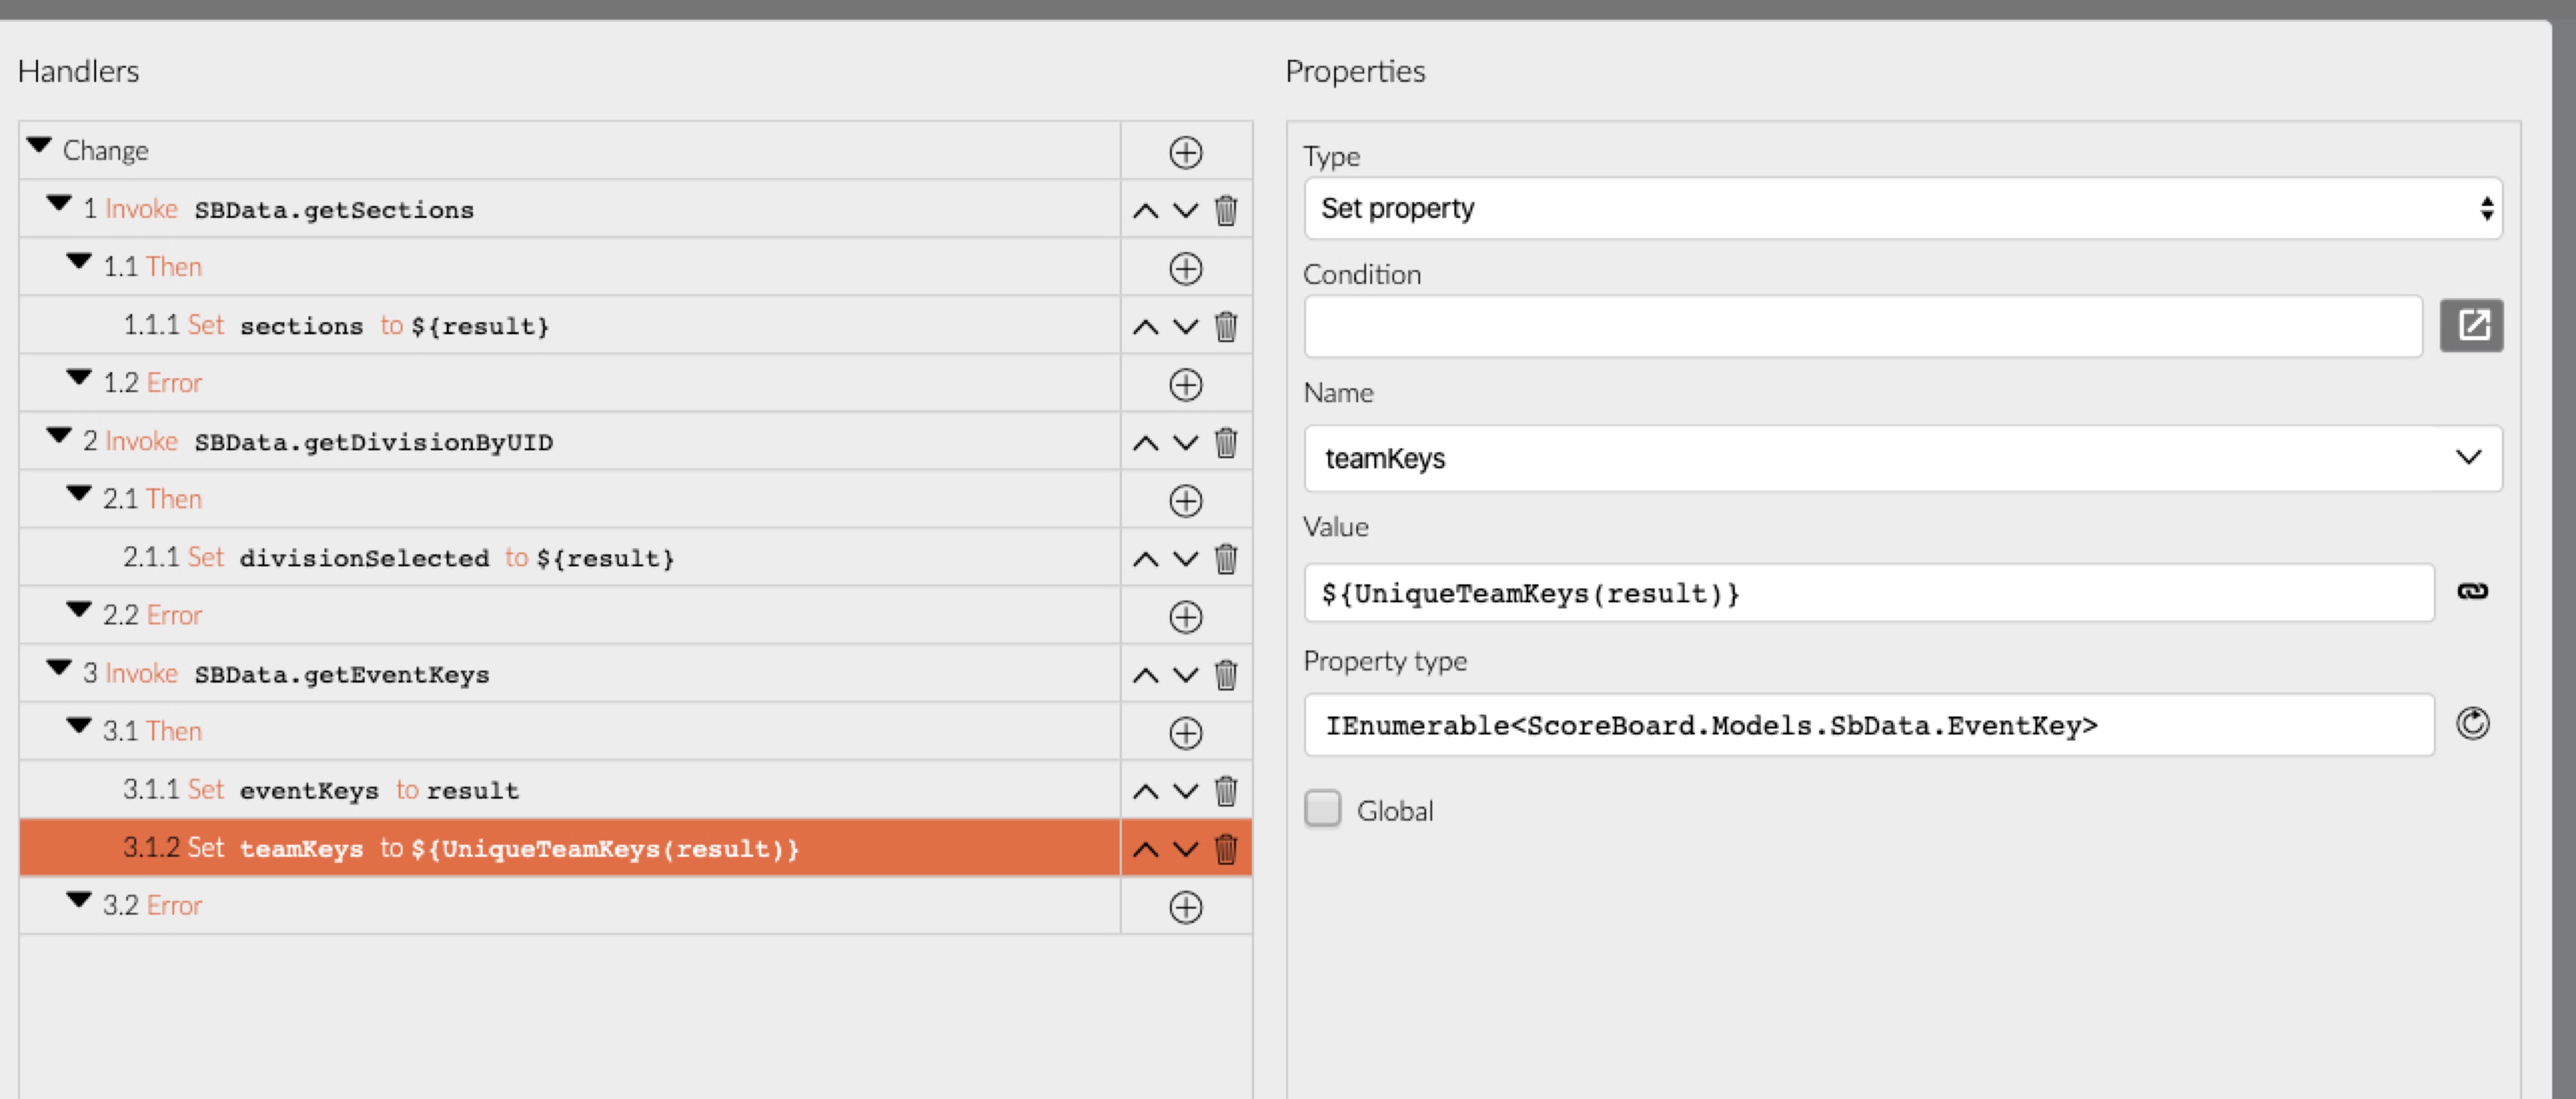Collapse the 1 Invoke SBData.getSections node

59,204
